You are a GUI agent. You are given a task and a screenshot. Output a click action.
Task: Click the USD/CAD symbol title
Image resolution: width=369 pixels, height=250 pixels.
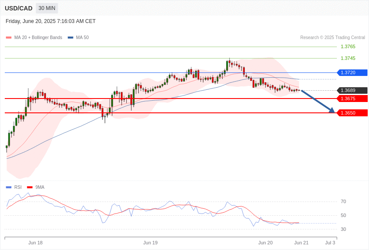19,8
